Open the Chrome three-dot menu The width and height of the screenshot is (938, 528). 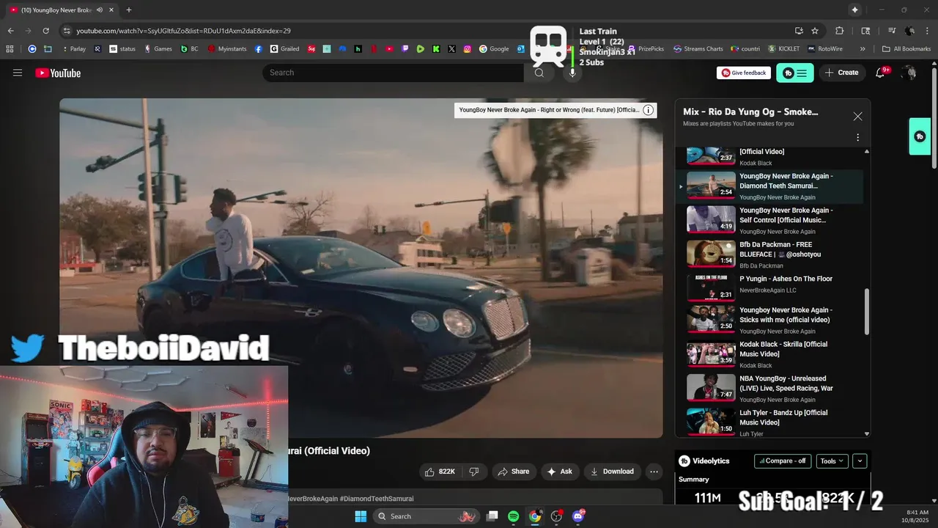[927, 31]
